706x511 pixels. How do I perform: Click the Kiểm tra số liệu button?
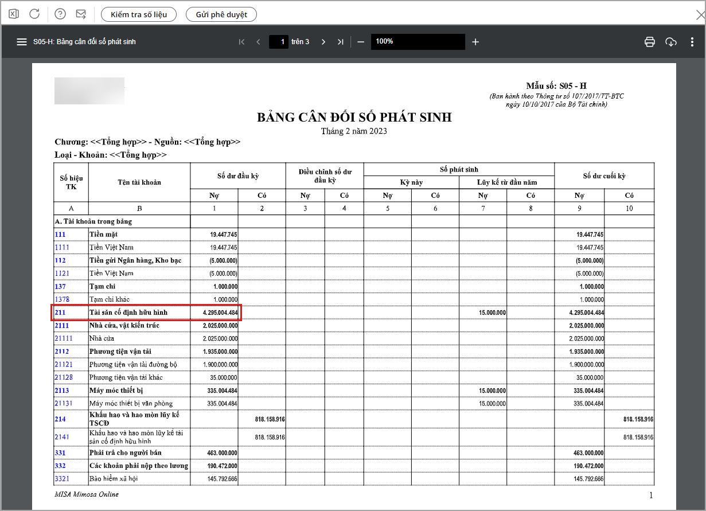[139, 14]
